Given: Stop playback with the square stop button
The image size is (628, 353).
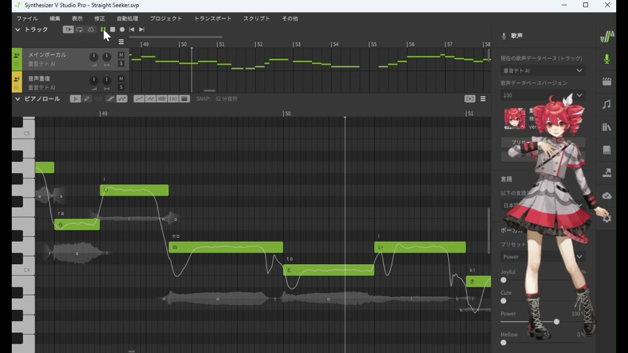Looking at the screenshot, I should (113, 29).
